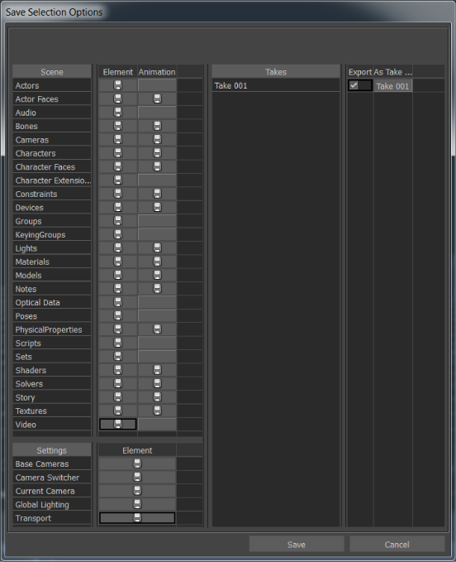
Task: Toggle the Animation save icon for Lights
Action: click(x=157, y=248)
